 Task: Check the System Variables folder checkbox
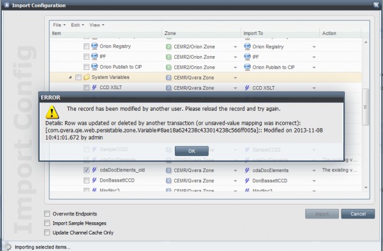(78, 78)
